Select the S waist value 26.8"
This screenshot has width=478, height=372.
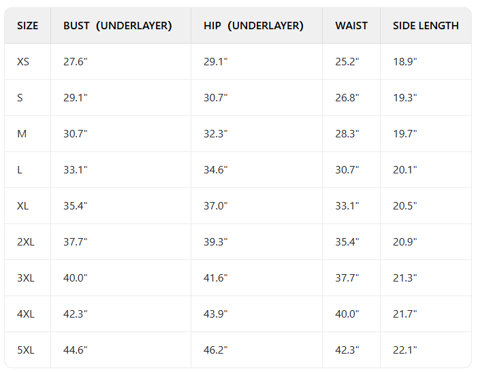point(347,98)
